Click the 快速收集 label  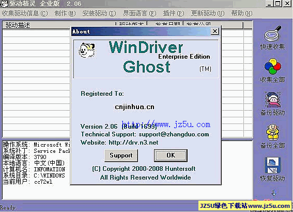coord(273,47)
